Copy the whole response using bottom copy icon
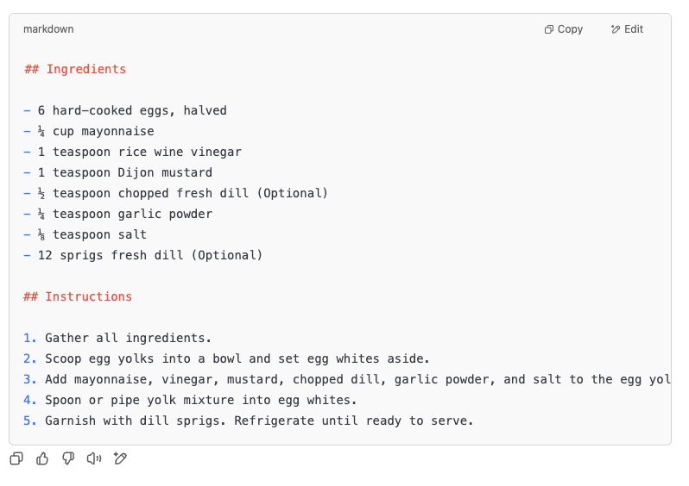The width and height of the screenshot is (689, 486). [16, 458]
